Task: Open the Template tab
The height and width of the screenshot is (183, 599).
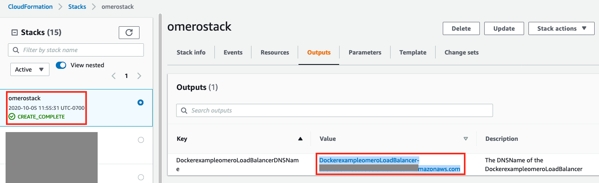Action: pyautogui.click(x=413, y=53)
